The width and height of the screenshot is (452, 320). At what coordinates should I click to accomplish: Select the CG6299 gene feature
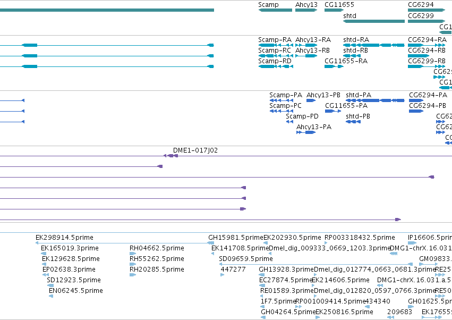coord(427,21)
